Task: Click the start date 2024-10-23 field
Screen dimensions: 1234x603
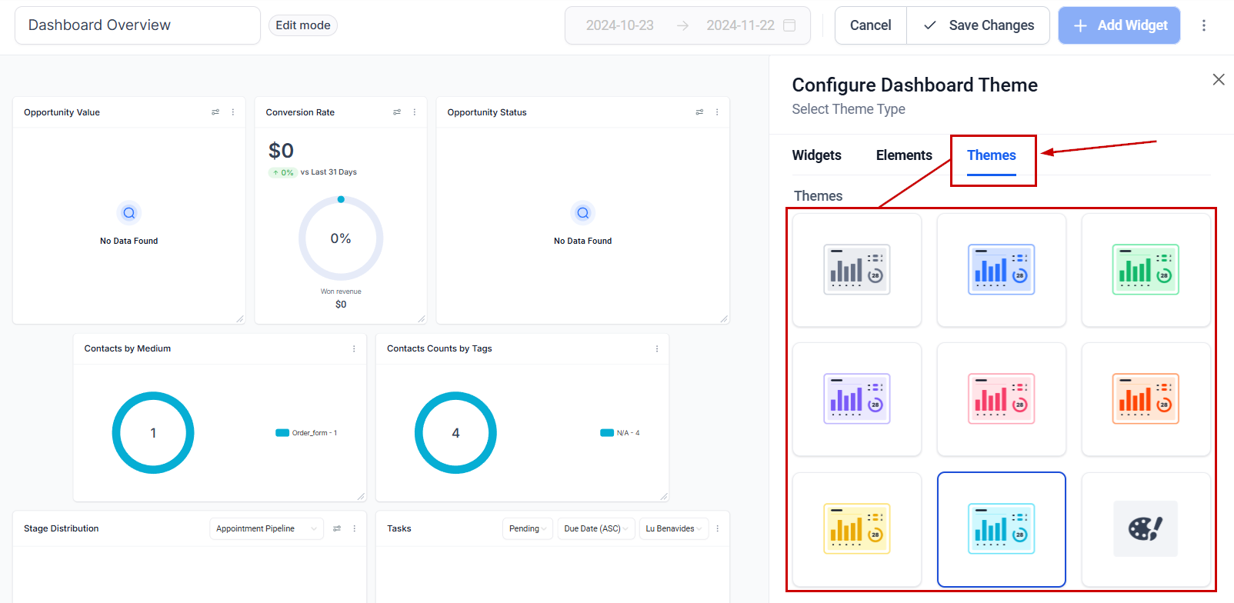Action: (x=620, y=25)
